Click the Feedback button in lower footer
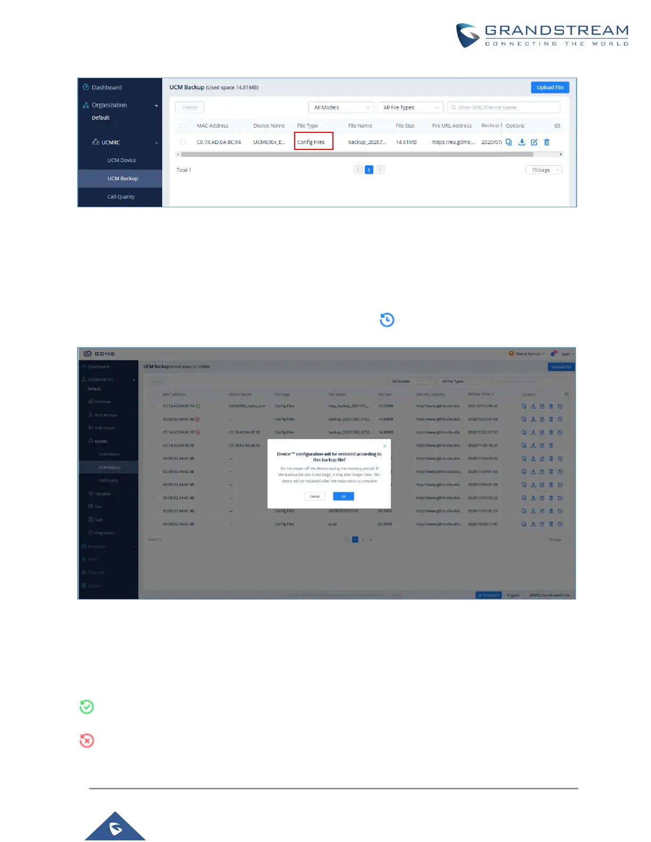The height and width of the screenshot is (842, 651). point(489,595)
